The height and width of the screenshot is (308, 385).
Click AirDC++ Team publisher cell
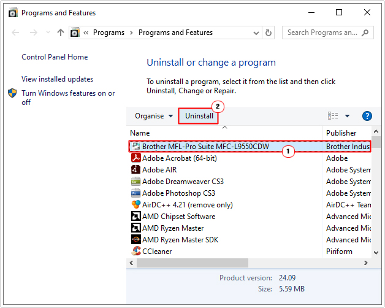tap(348, 205)
